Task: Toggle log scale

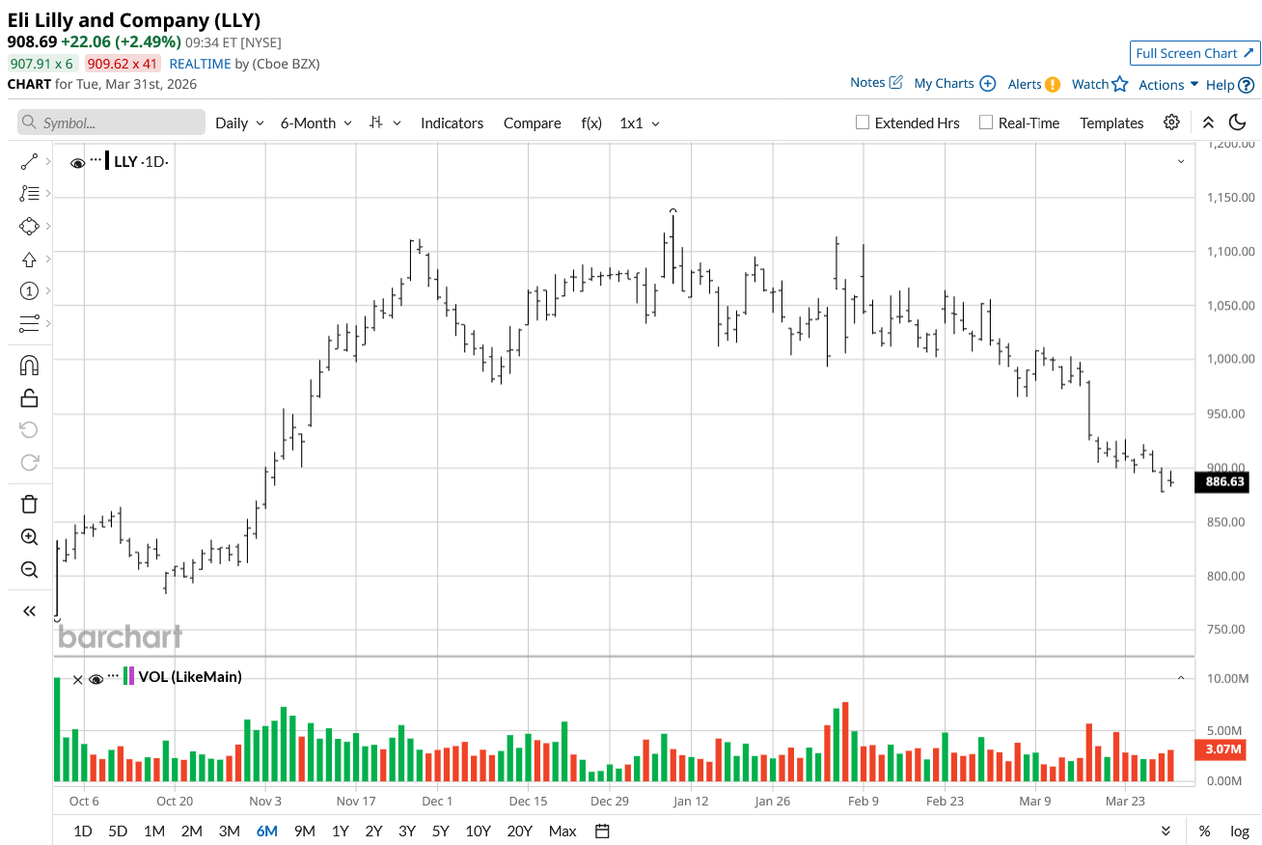Action: (1240, 831)
